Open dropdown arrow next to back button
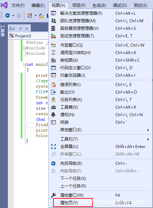153x208 pixels. (x=13, y=16)
